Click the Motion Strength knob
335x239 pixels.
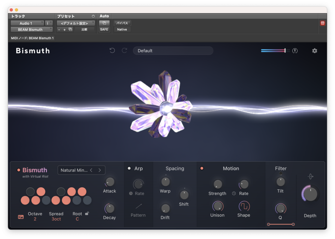point(218,184)
